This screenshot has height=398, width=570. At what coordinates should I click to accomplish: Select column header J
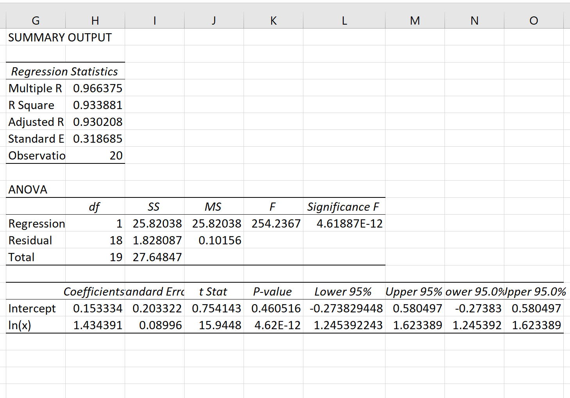coord(213,20)
